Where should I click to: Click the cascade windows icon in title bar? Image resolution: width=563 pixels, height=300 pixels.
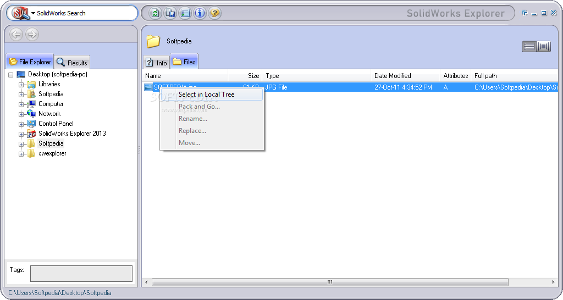[525, 13]
